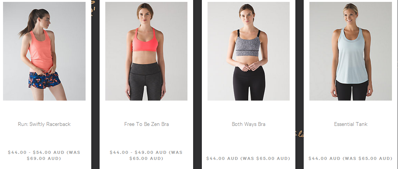Open the Both Ways Bra product image
The width and height of the screenshot is (398, 169).
pos(248,51)
